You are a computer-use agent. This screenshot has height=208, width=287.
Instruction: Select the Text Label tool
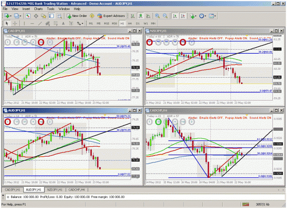pos(71,23)
